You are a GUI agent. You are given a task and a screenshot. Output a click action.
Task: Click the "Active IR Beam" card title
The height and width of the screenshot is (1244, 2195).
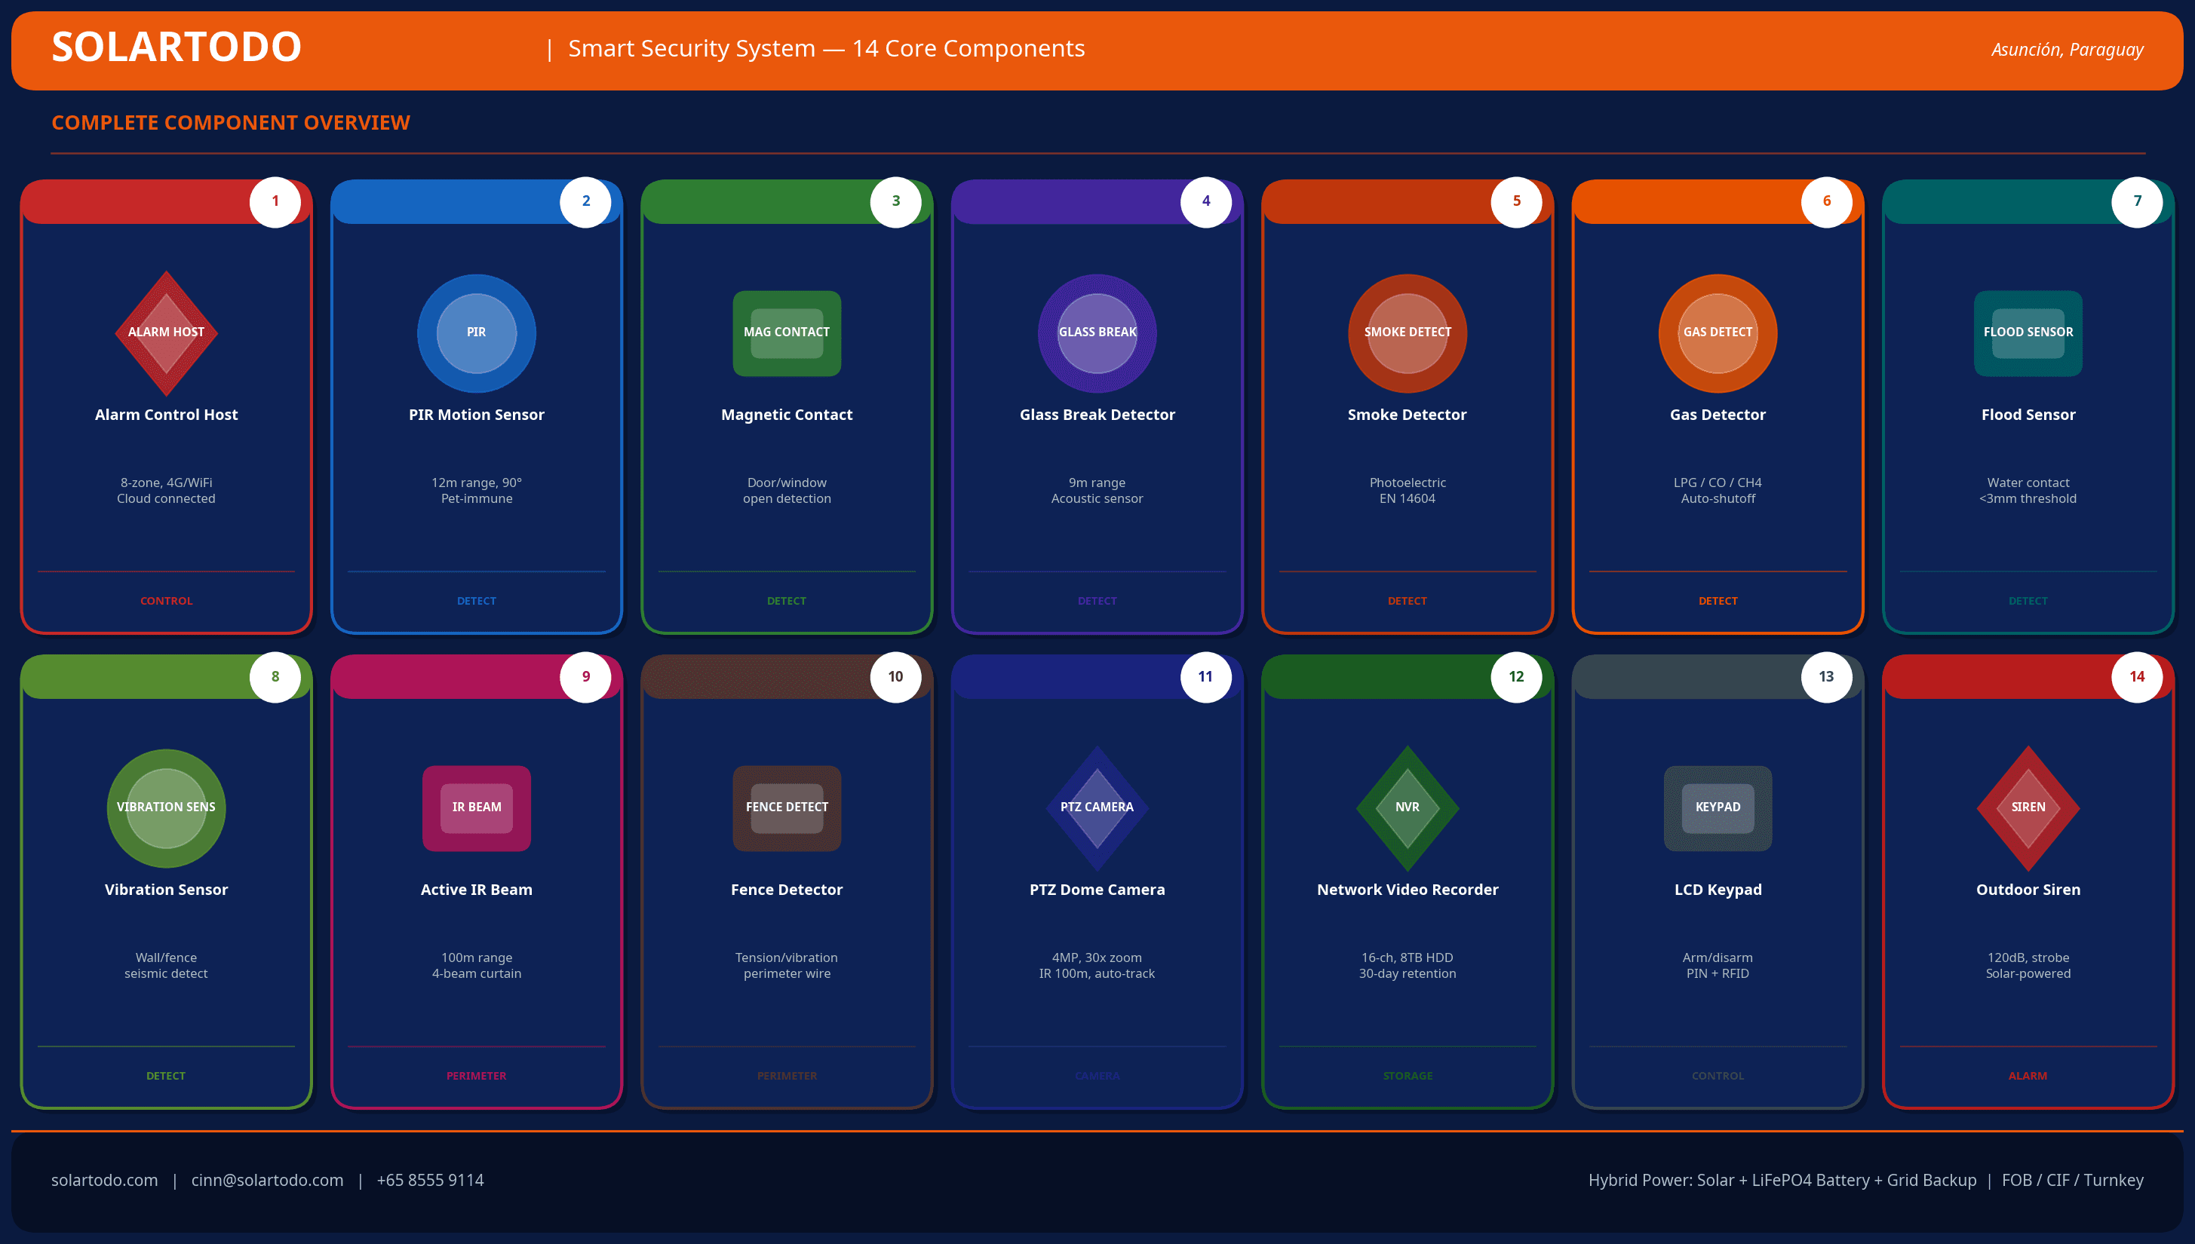(x=476, y=890)
